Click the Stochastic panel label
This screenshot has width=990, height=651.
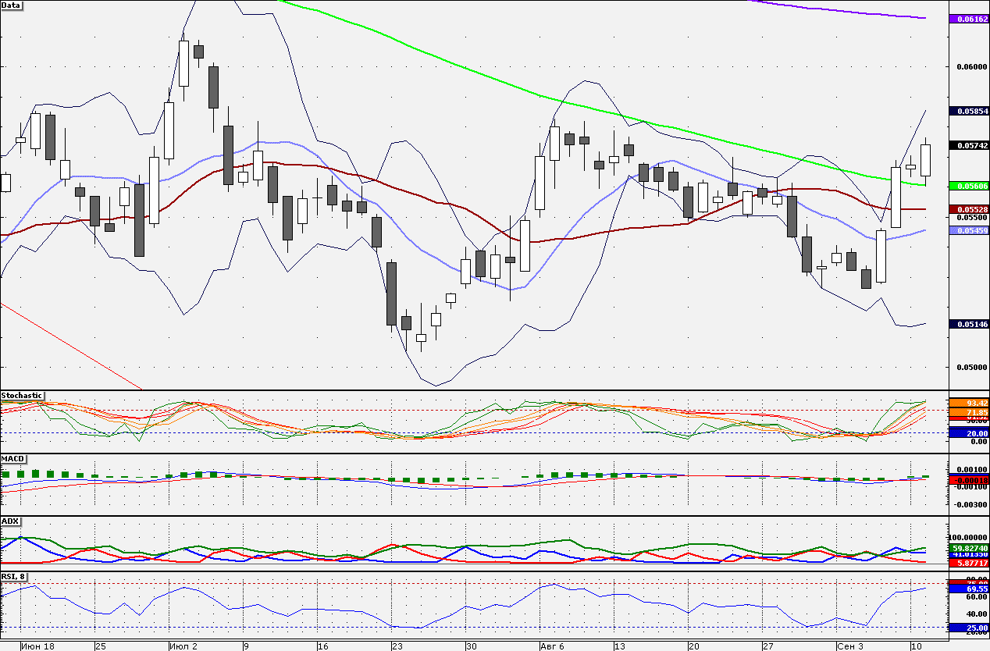22,396
